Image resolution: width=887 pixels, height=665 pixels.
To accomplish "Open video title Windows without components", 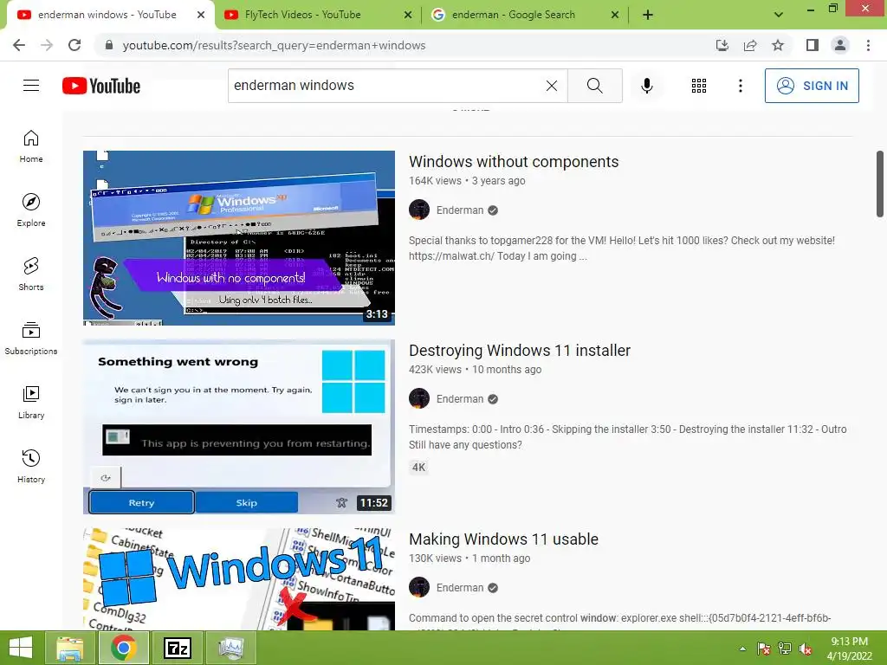I will [514, 162].
